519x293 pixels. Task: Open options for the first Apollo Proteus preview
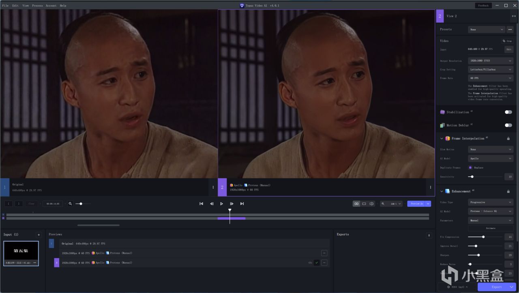tap(324, 253)
